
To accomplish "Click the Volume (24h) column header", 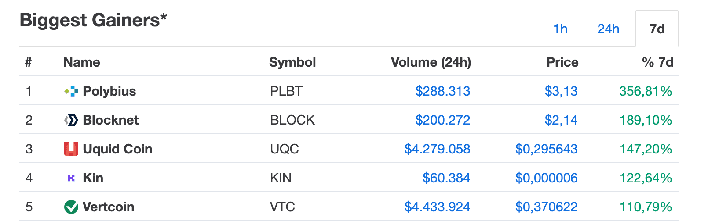I will (431, 62).
